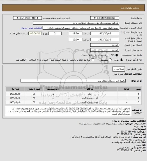
Task: Click the buyer organization name field
Action: click(76, 23)
